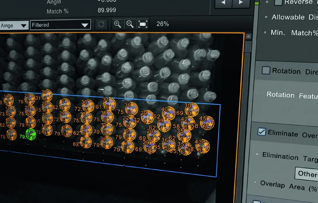The width and height of the screenshot is (318, 203).
Task: Go to the next result with the right arrow
Action: [x=241, y=3]
